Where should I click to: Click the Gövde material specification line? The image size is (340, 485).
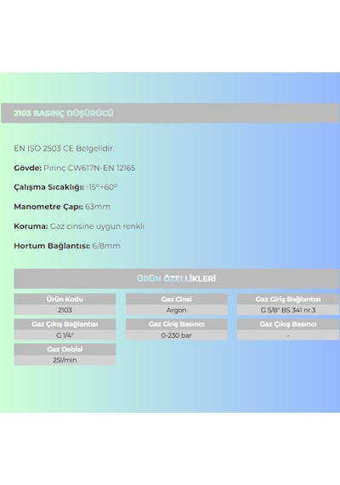[75, 168]
